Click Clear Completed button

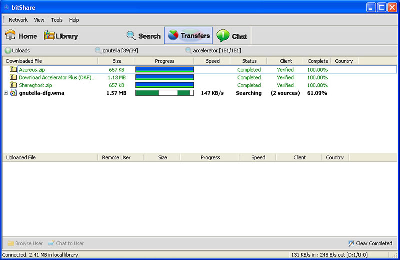click(370, 243)
